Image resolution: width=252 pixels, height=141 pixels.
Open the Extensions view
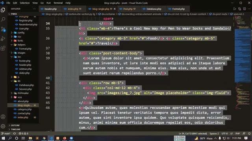point(3,48)
